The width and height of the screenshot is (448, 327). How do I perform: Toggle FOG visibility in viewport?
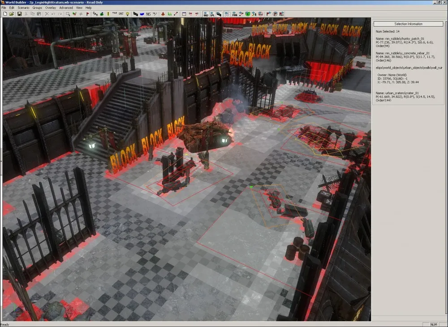click(x=234, y=14)
